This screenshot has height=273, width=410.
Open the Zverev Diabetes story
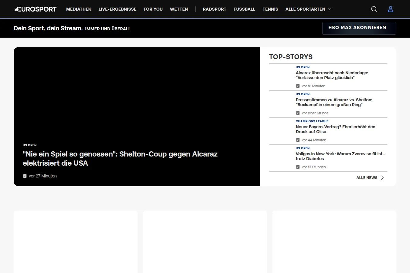pos(340,156)
